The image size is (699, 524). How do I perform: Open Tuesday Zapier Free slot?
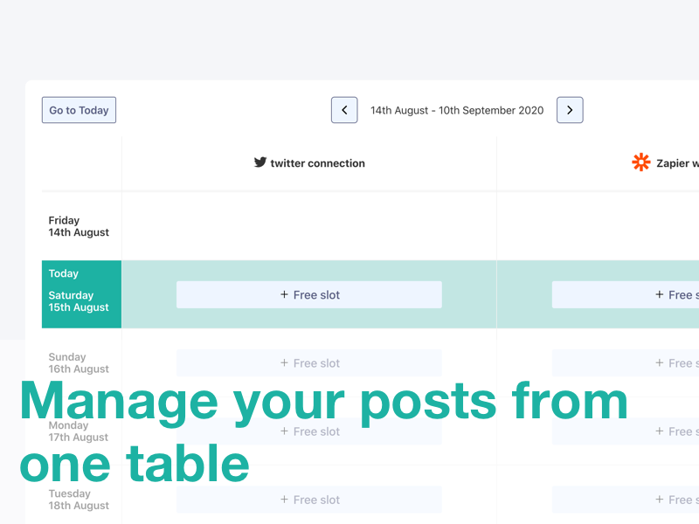[x=626, y=500]
